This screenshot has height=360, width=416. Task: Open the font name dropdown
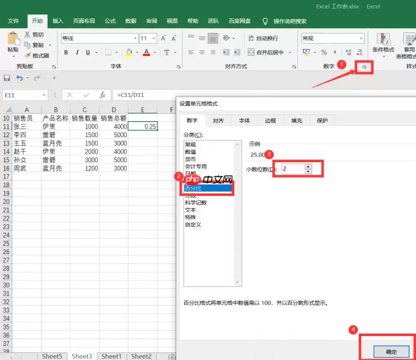[135, 39]
